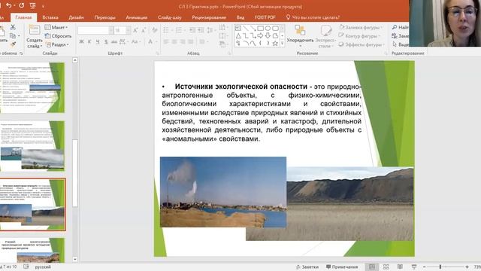Click the Что вы хотите сделать search

313,17
